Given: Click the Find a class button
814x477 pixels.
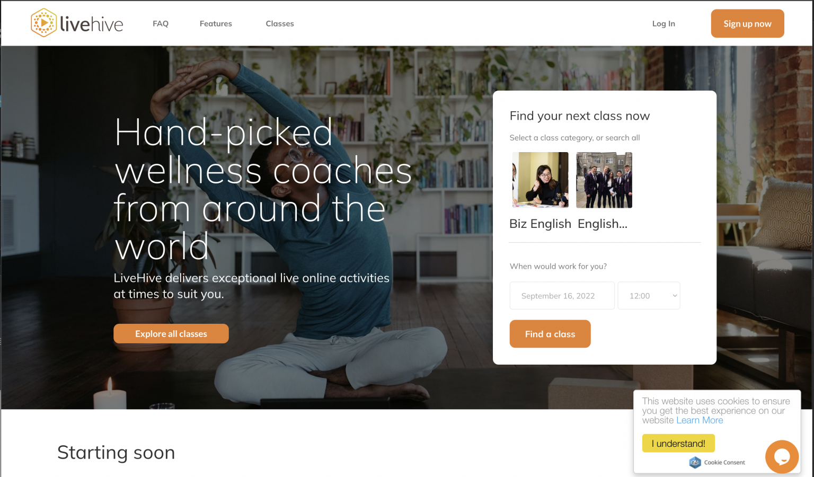Looking at the screenshot, I should (x=550, y=334).
